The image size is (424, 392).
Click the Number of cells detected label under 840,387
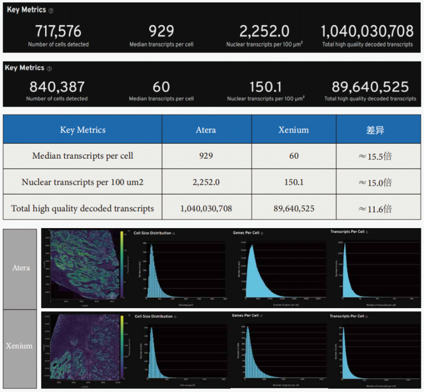[x=57, y=99]
